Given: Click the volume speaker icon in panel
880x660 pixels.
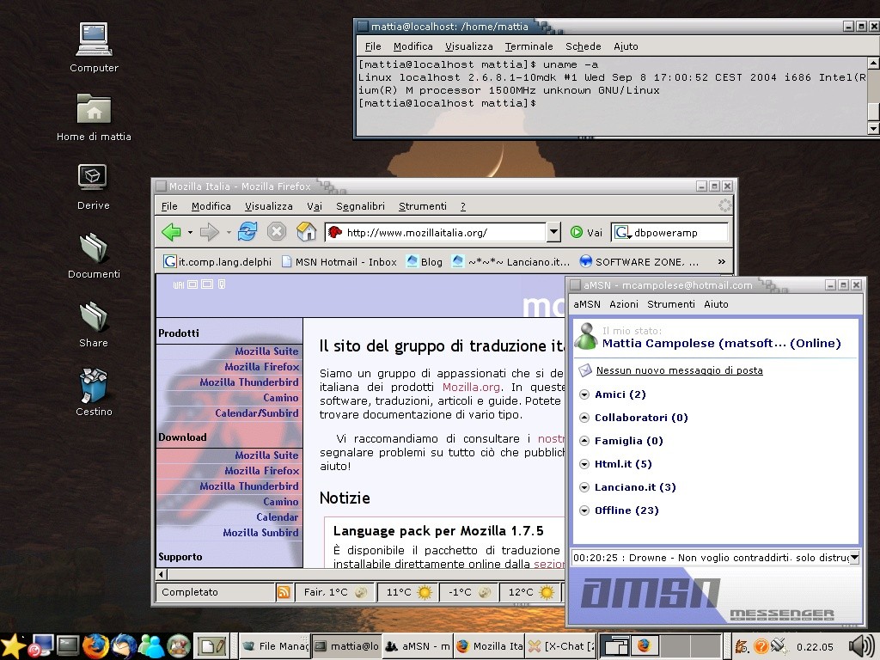Looking at the screenshot, I should 861,646.
